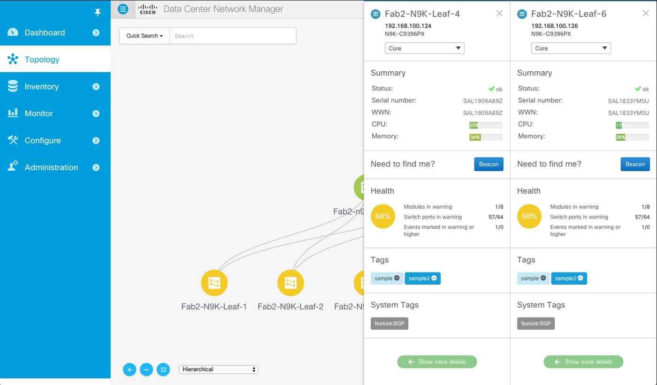The image size is (657, 385).
Task: Click the Beacon button for Leaf-6
Action: point(635,164)
